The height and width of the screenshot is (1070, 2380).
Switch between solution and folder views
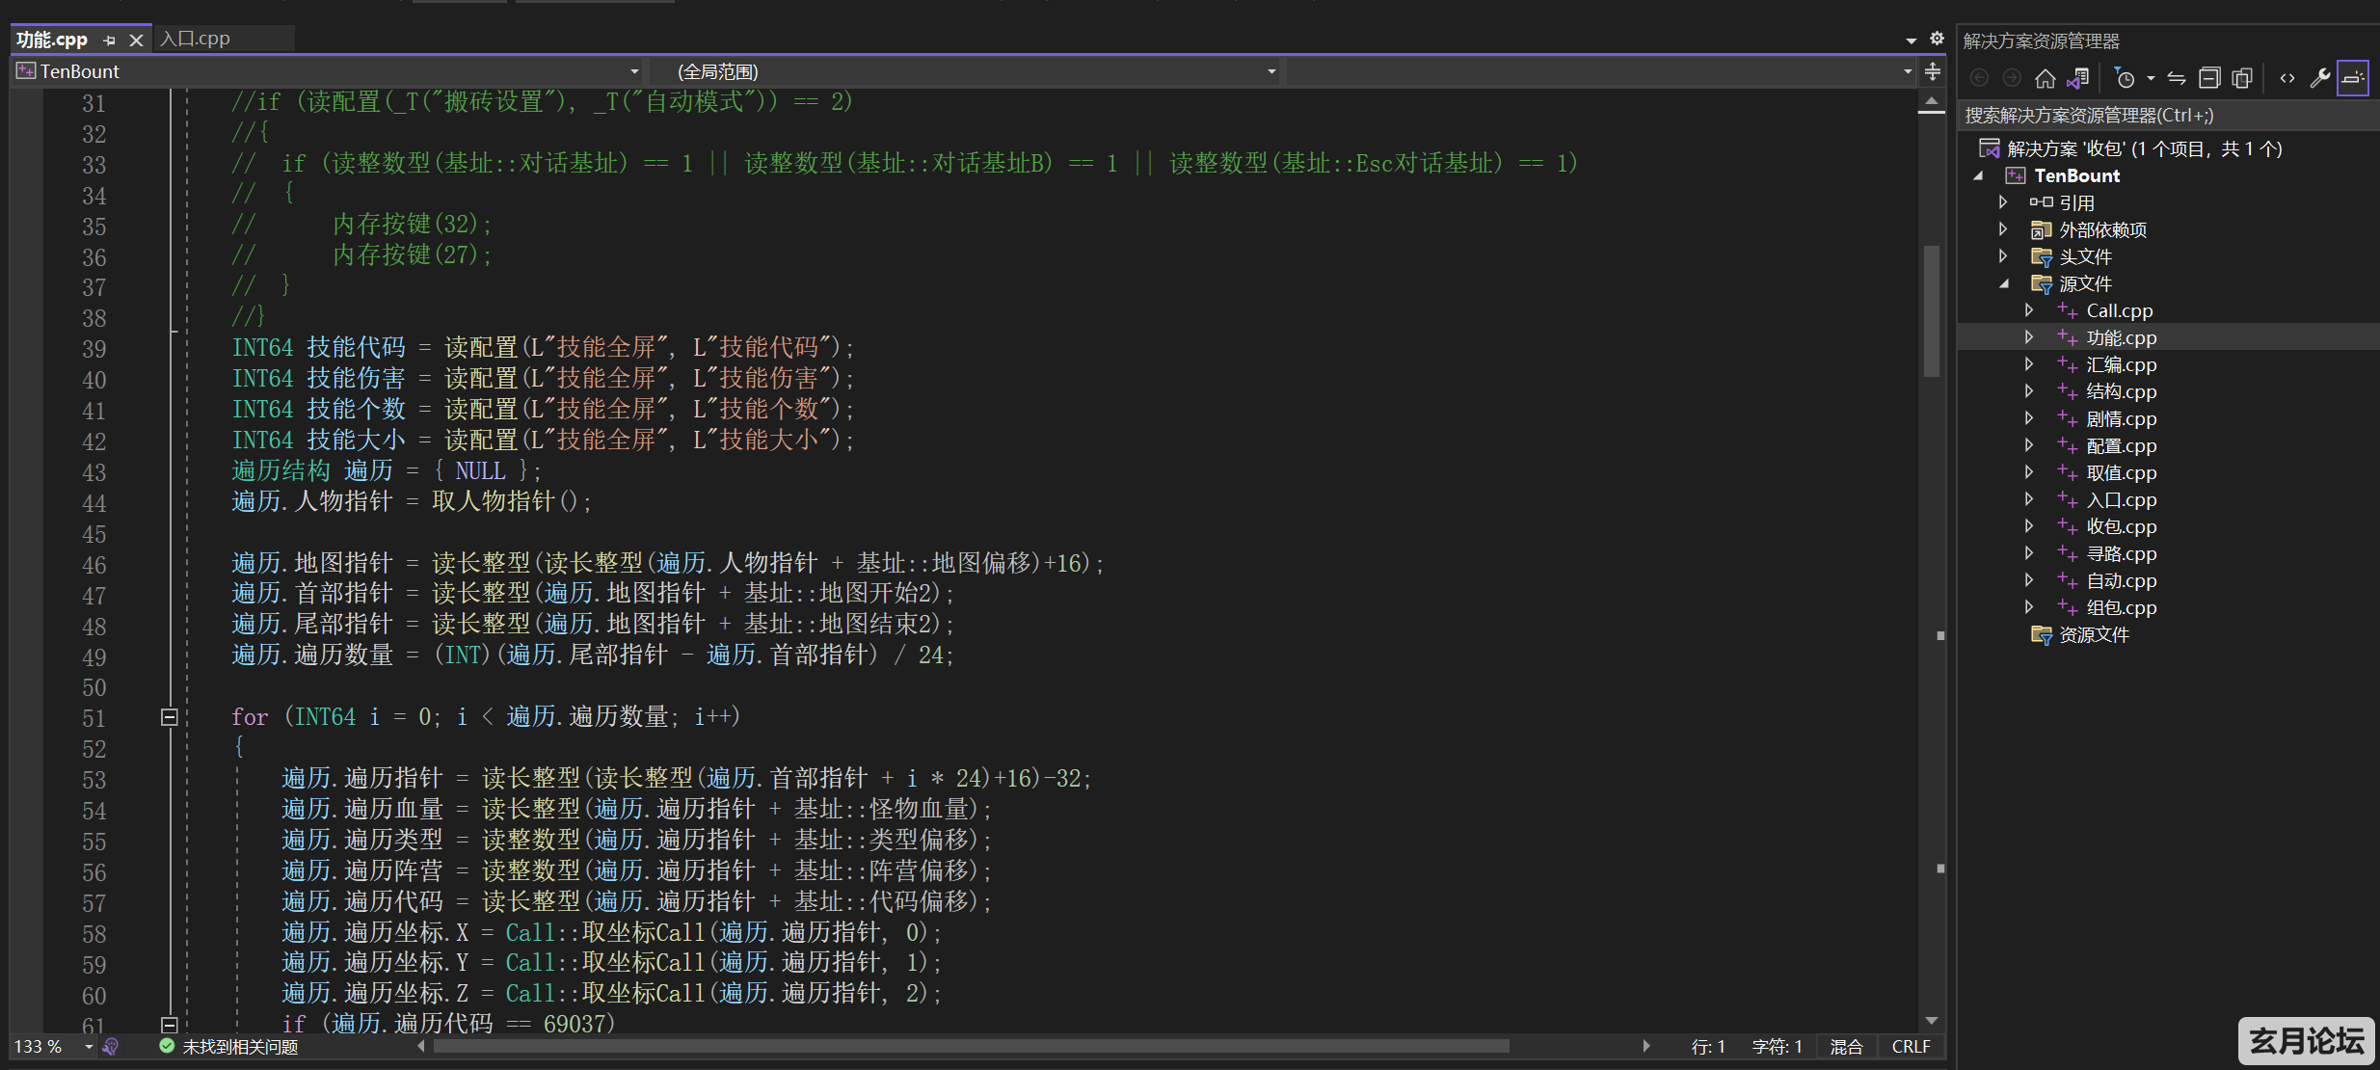point(2078,78)
